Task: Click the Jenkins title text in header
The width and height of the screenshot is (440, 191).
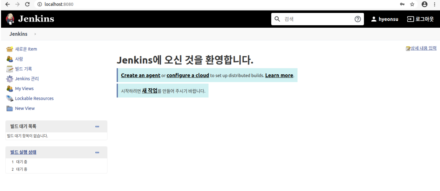Action: (x=36, y=19)
